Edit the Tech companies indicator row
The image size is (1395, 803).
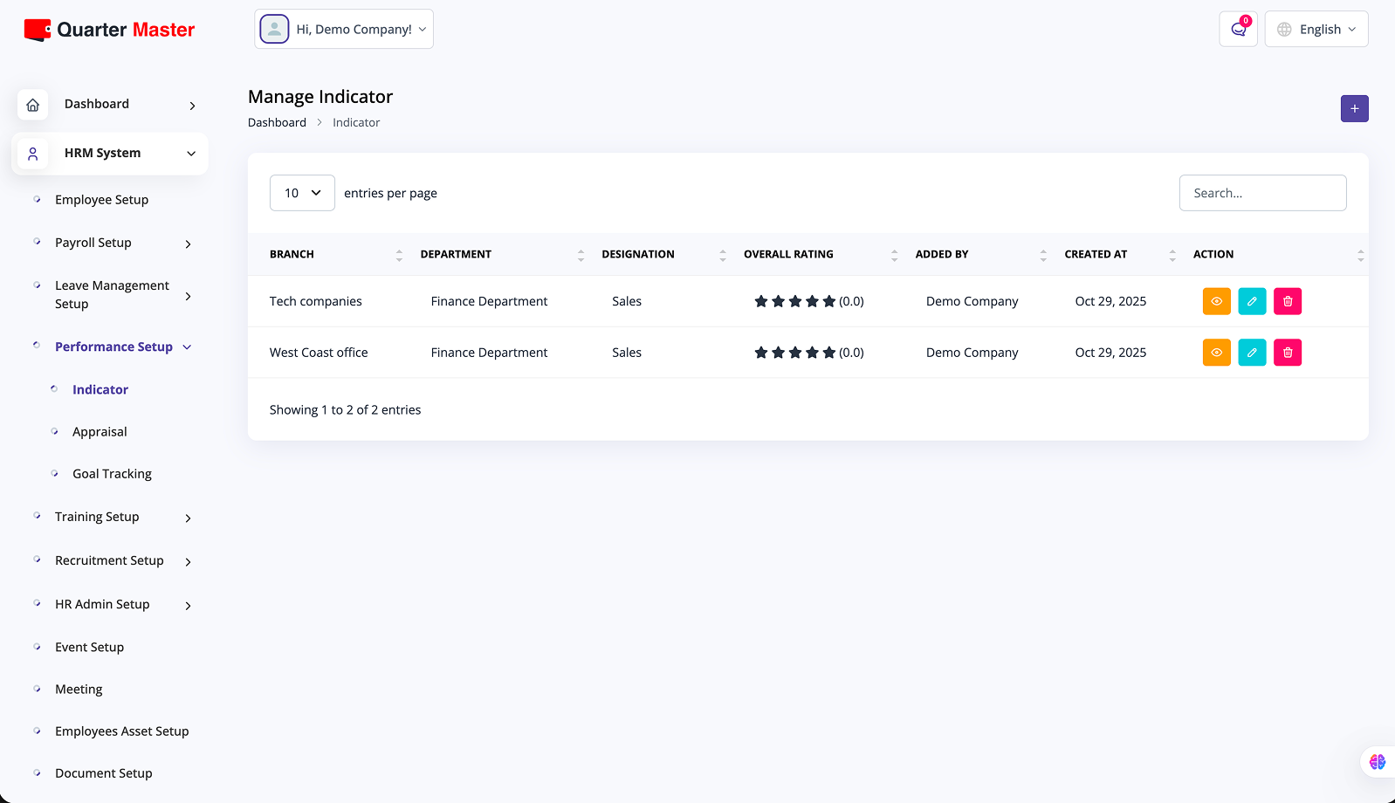point(1252,301)
